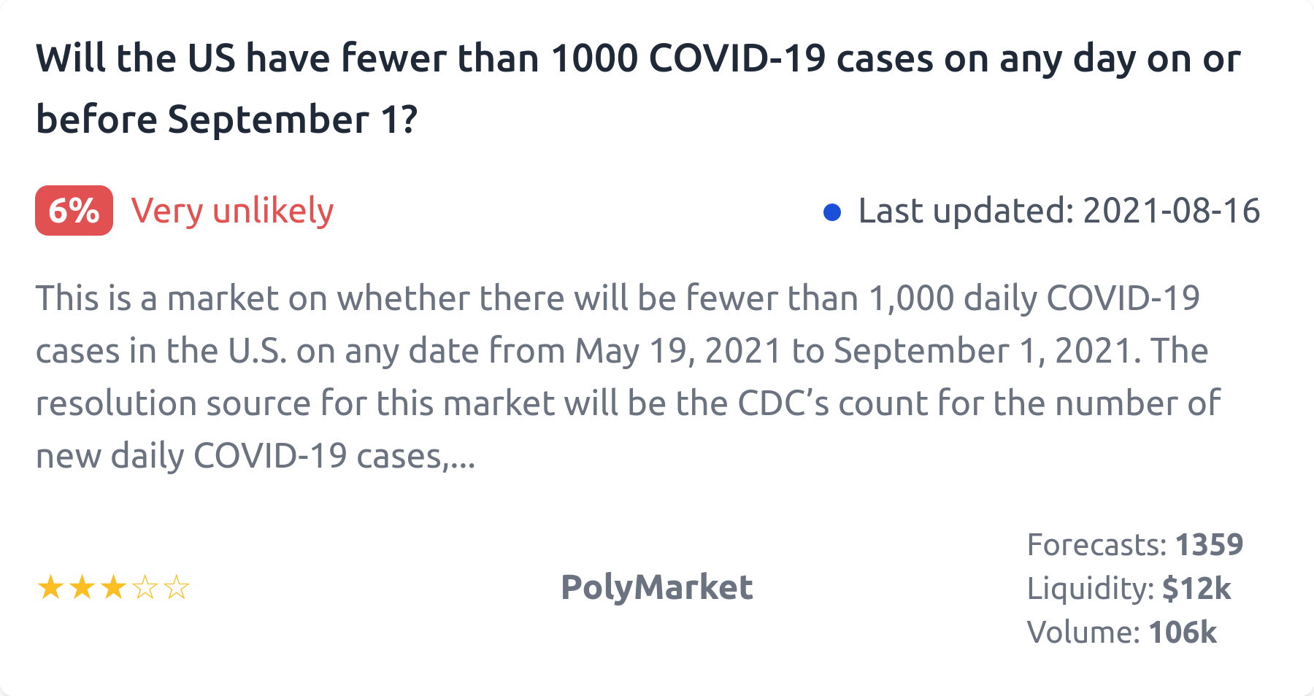Click the fourth empty star
This screenshot has height=696, width=1314.
click(x=145, y=587)
